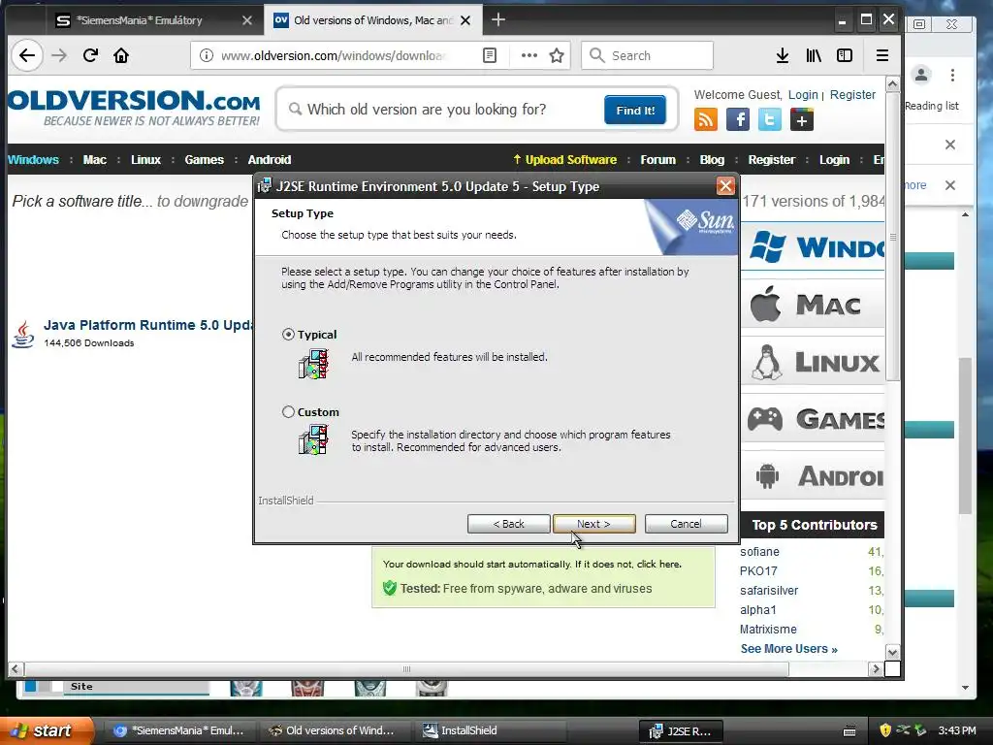Click the Android robot category banner
Screen dimensions: 993x745
pyautogui.click(x=813, y=475)
